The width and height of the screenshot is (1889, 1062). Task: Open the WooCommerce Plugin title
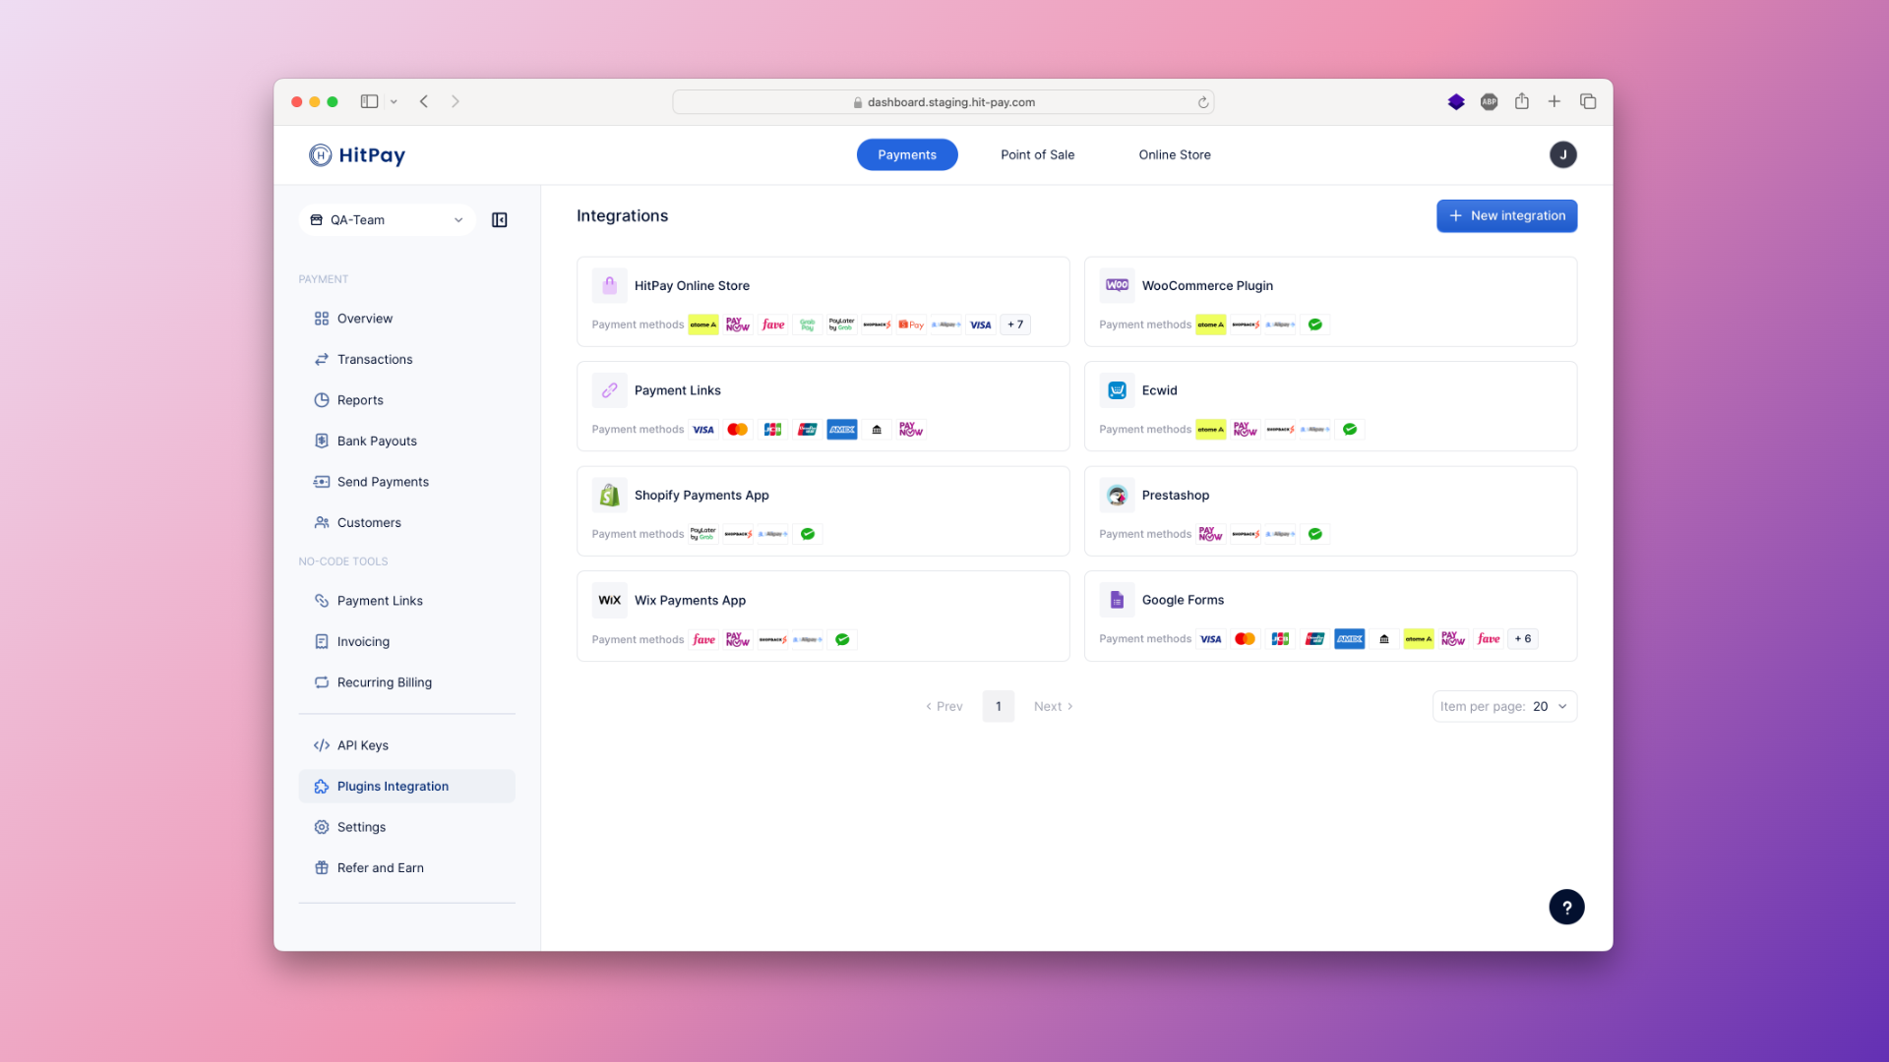point(1207,286)
